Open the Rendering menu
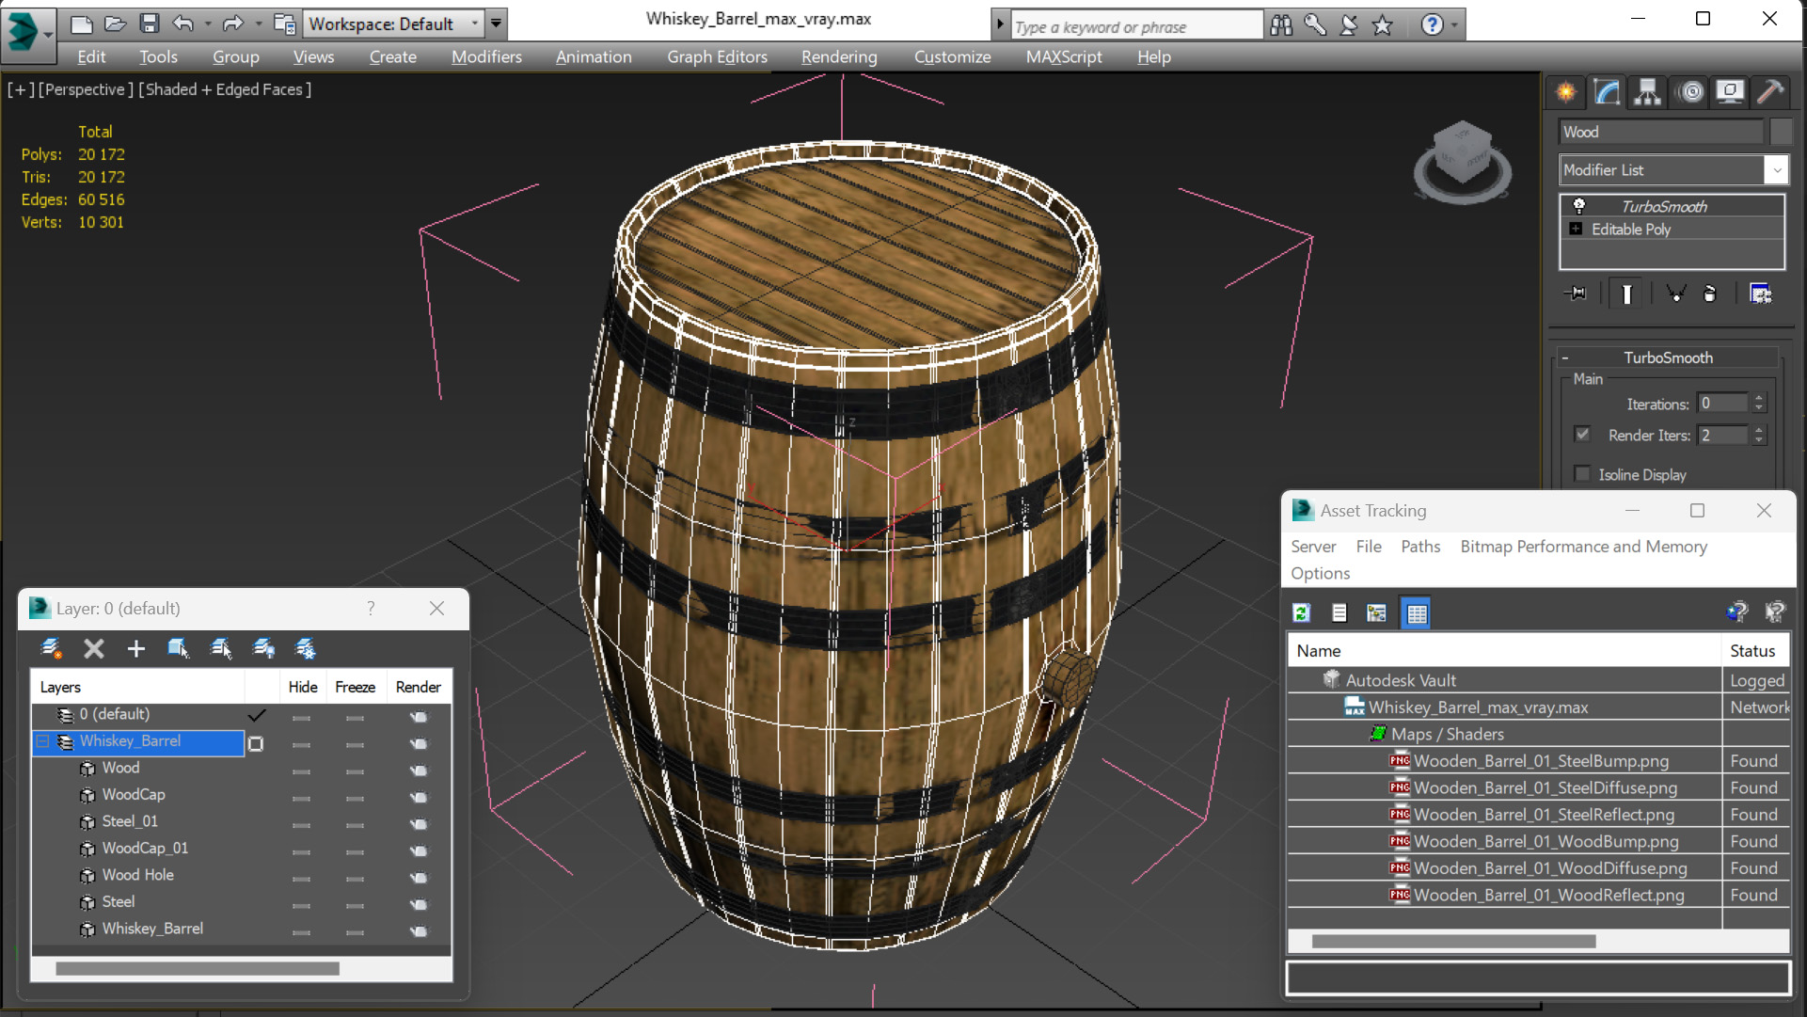This screenshot has height=1017, width=1807. (x=839, y=56)
